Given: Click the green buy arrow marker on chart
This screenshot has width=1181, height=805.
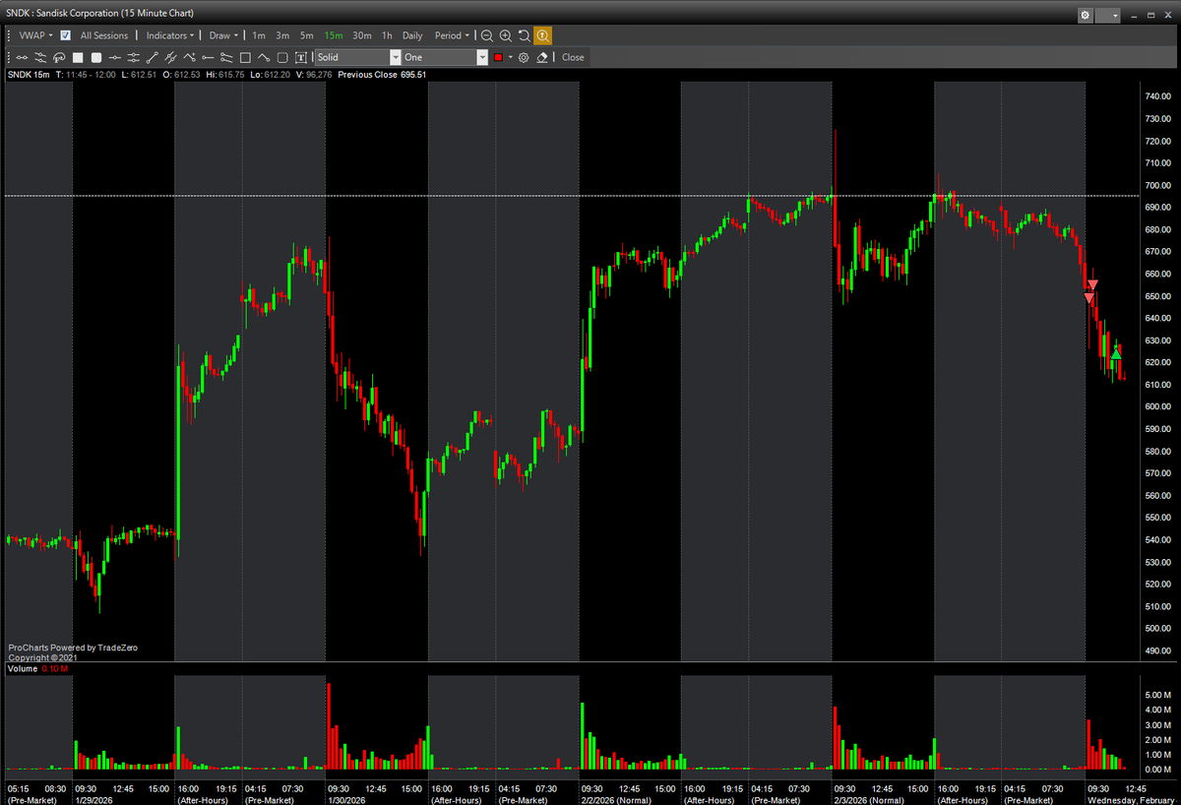Looking at the screenshot, I should pos(1116,353).
